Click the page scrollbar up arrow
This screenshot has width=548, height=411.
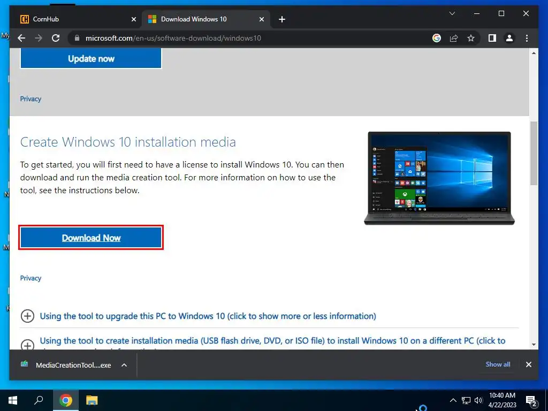coord(534,53)
